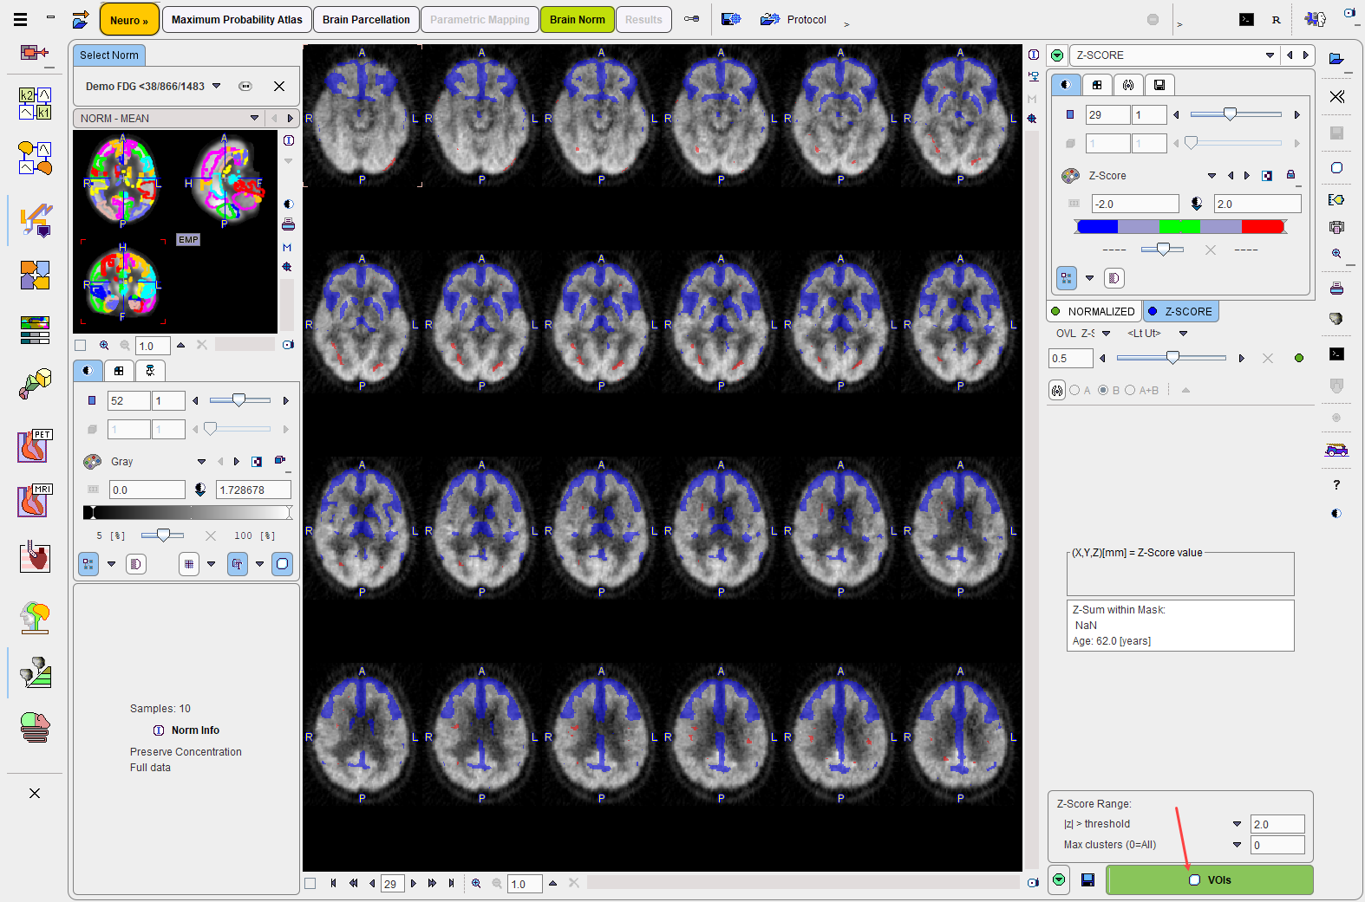The width and height of the screenshot is (1365, 902).
Task: Open the 3D rendering cubes tool icon
Action: (x=36, y=384)
